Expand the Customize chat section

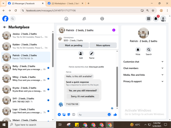click(x=143, y=62)
